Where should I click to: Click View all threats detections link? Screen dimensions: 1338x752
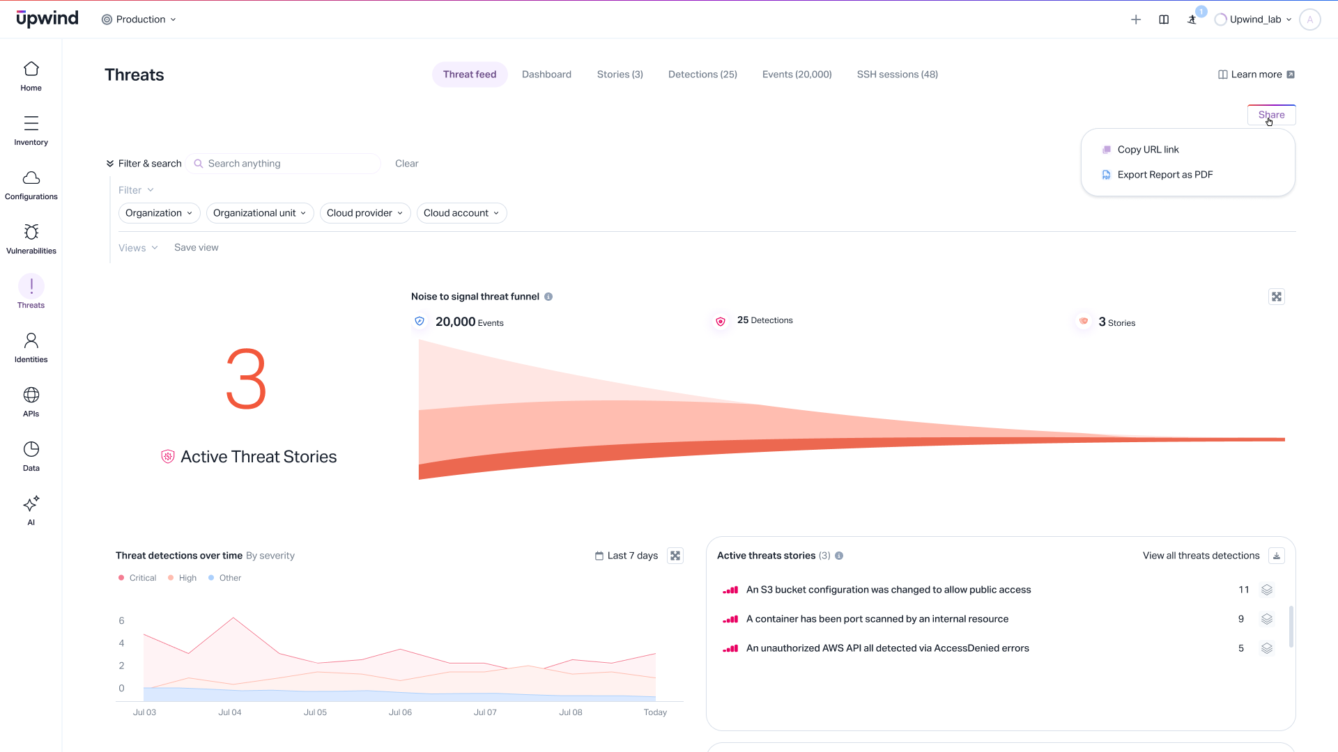(x=1200, y=556)
